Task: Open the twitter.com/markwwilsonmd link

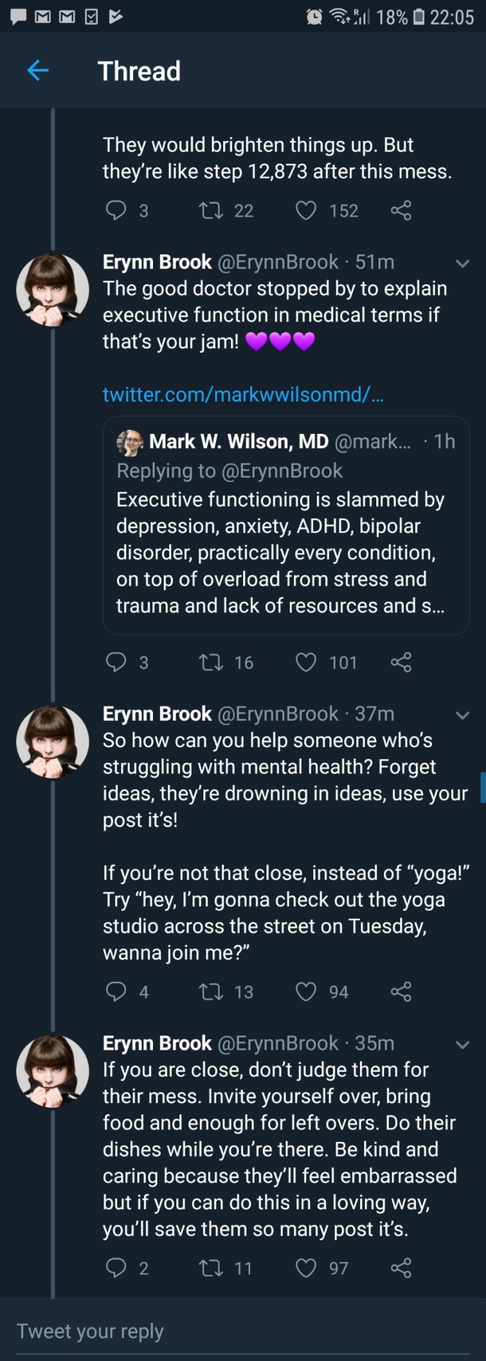Action: click(x=242, y=394)
